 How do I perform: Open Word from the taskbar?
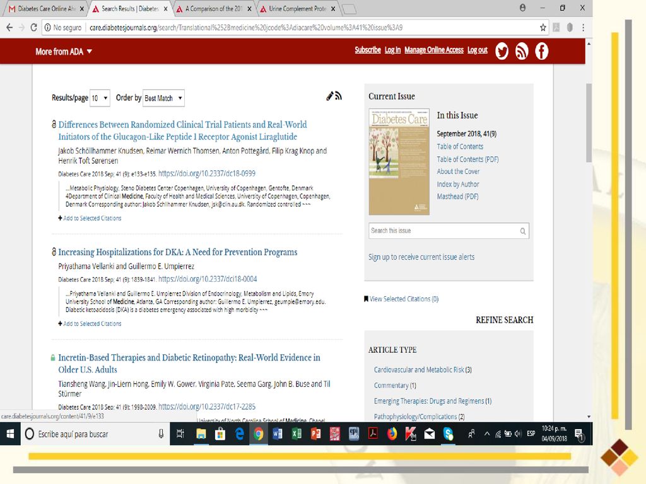pyautogui.click(x=278, y=434)
